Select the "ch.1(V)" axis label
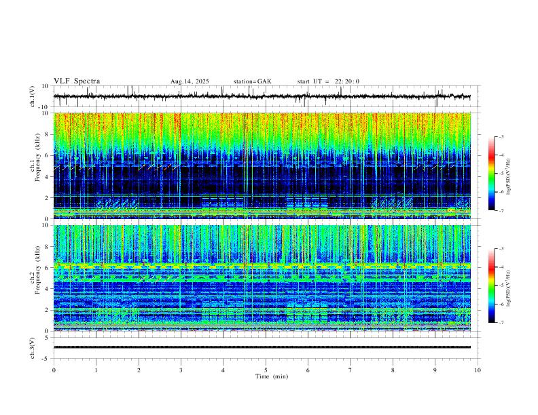 (33, 96)
